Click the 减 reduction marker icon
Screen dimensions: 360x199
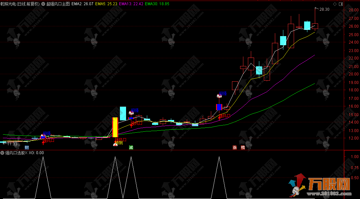131,148
